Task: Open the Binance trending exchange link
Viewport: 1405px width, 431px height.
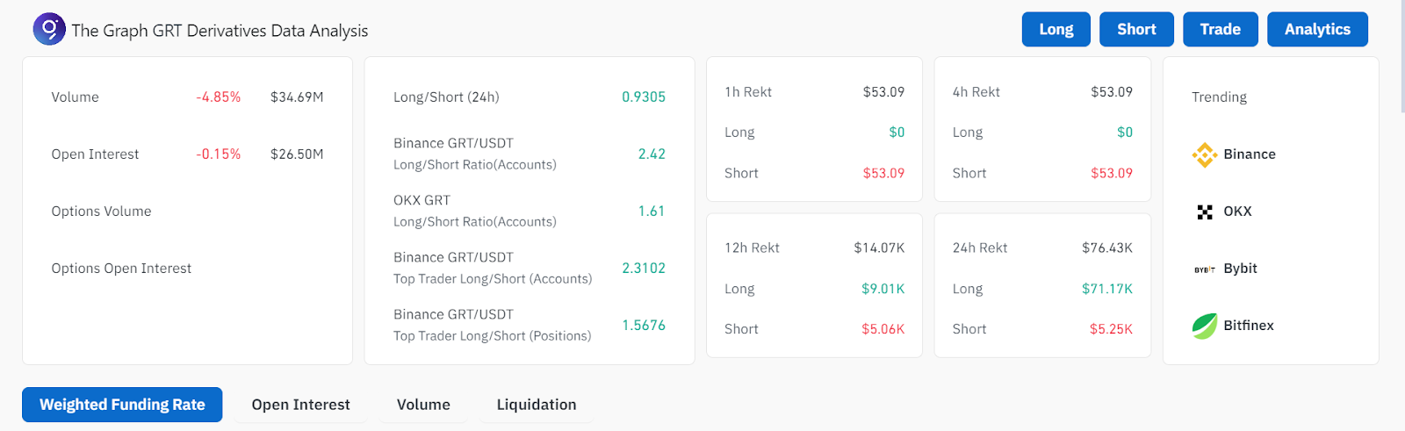Action: (x=1249, y=154)
